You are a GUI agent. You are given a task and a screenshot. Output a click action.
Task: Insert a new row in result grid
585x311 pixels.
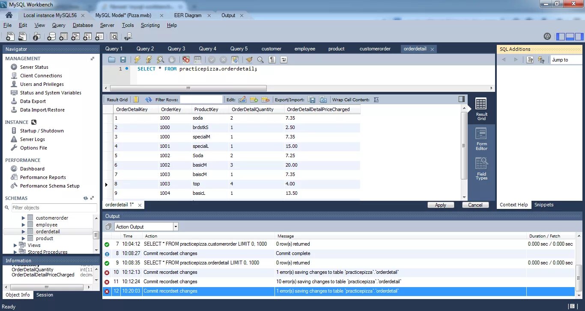pyautogui.click(x=254, y=100)
